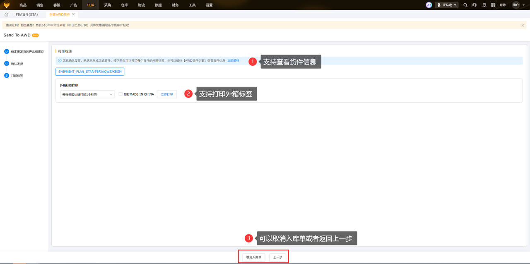530x264 pixels.
Task: Open customer support headset icon
Action: (x=475, y=5)
